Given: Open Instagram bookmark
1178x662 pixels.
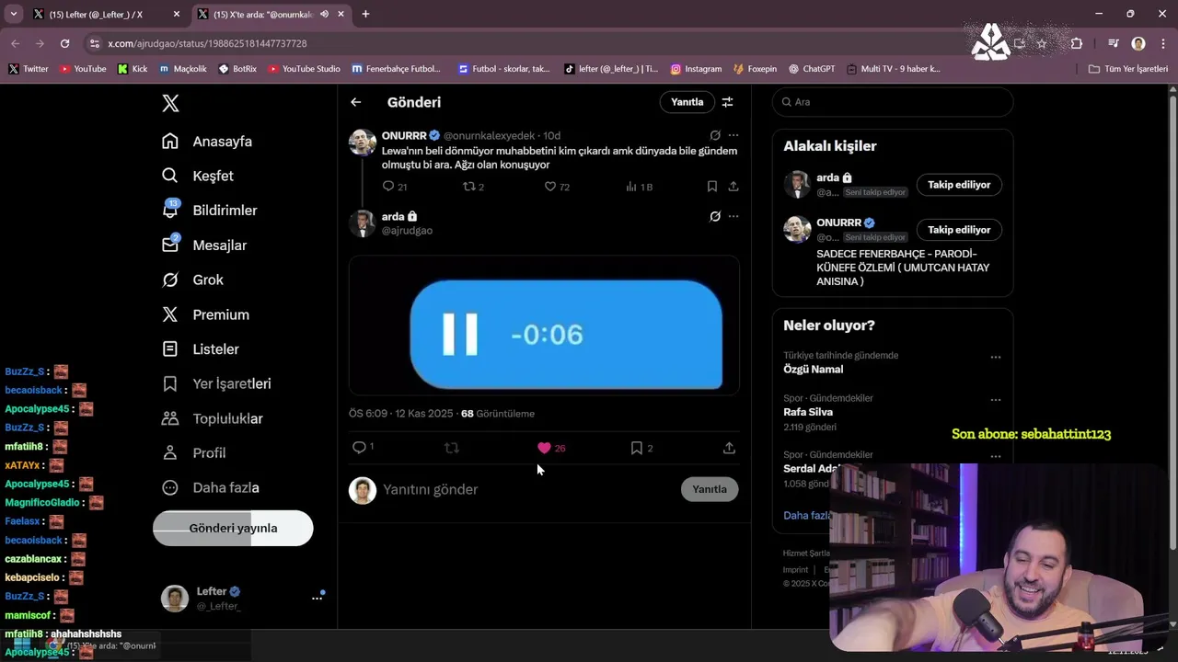Looking at the screenshot, I should coord(696,69).
